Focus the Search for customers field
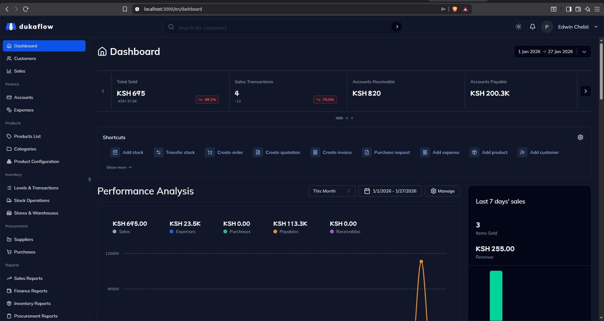The image size is (604, 321). 283,27
